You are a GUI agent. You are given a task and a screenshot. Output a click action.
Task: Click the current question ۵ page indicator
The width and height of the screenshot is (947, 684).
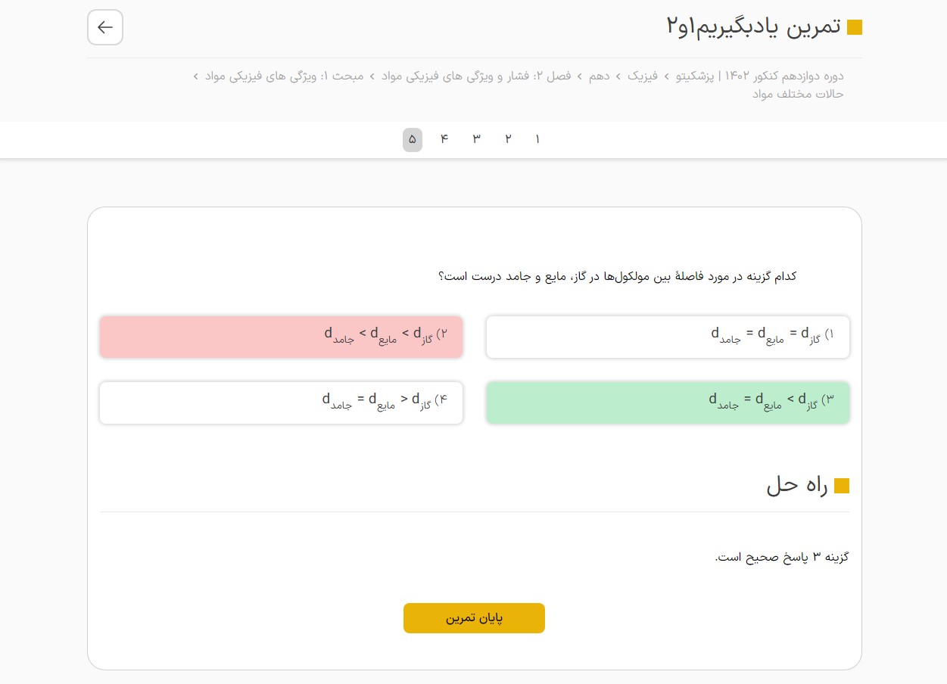412,139
